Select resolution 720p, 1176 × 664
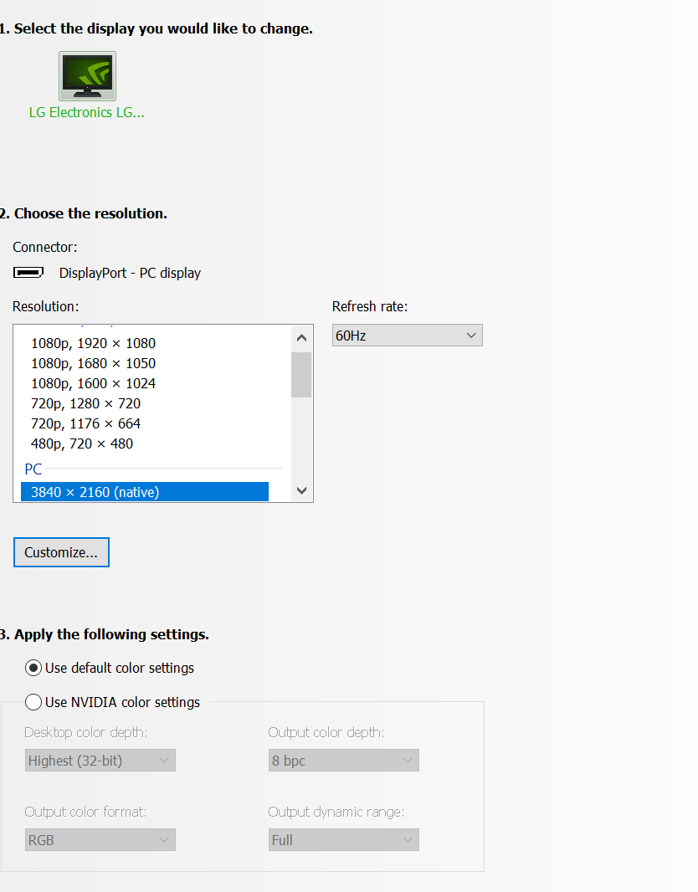698x892 pixels. click(86, 423)
